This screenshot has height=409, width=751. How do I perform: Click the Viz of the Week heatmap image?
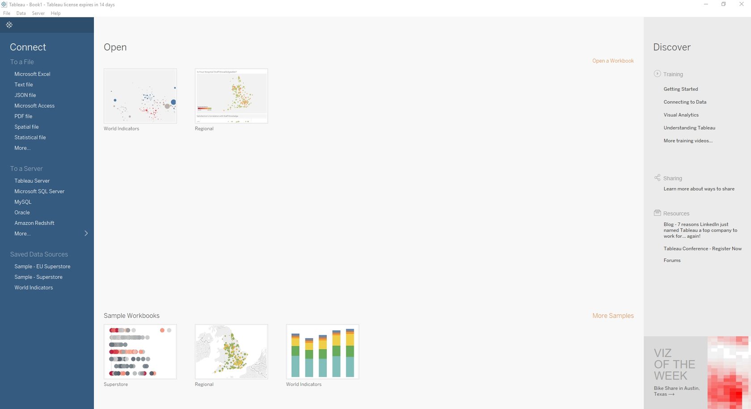coord(727,372)
